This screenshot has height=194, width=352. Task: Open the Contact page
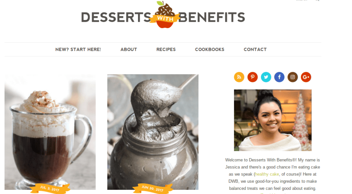click(x=255, y=49)
